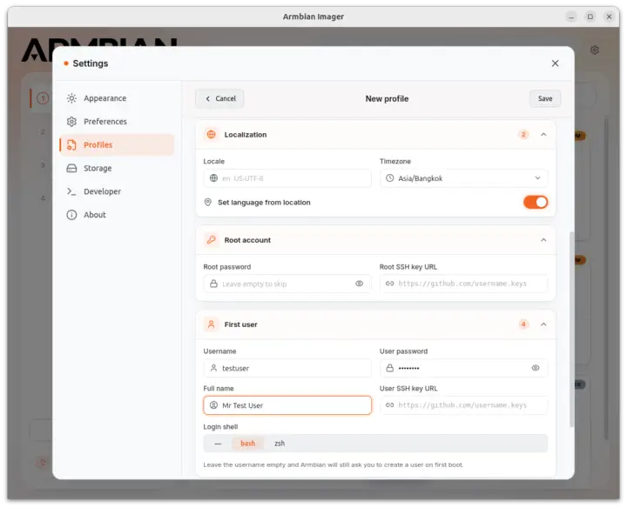Open the Timezone dropdown showing Asia/Bangkok
This screenshot has width=627, height=508.
tap(464, 178)
